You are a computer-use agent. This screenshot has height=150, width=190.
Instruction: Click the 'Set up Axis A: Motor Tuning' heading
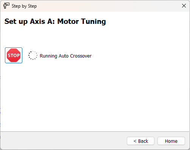tap(55, 21)
